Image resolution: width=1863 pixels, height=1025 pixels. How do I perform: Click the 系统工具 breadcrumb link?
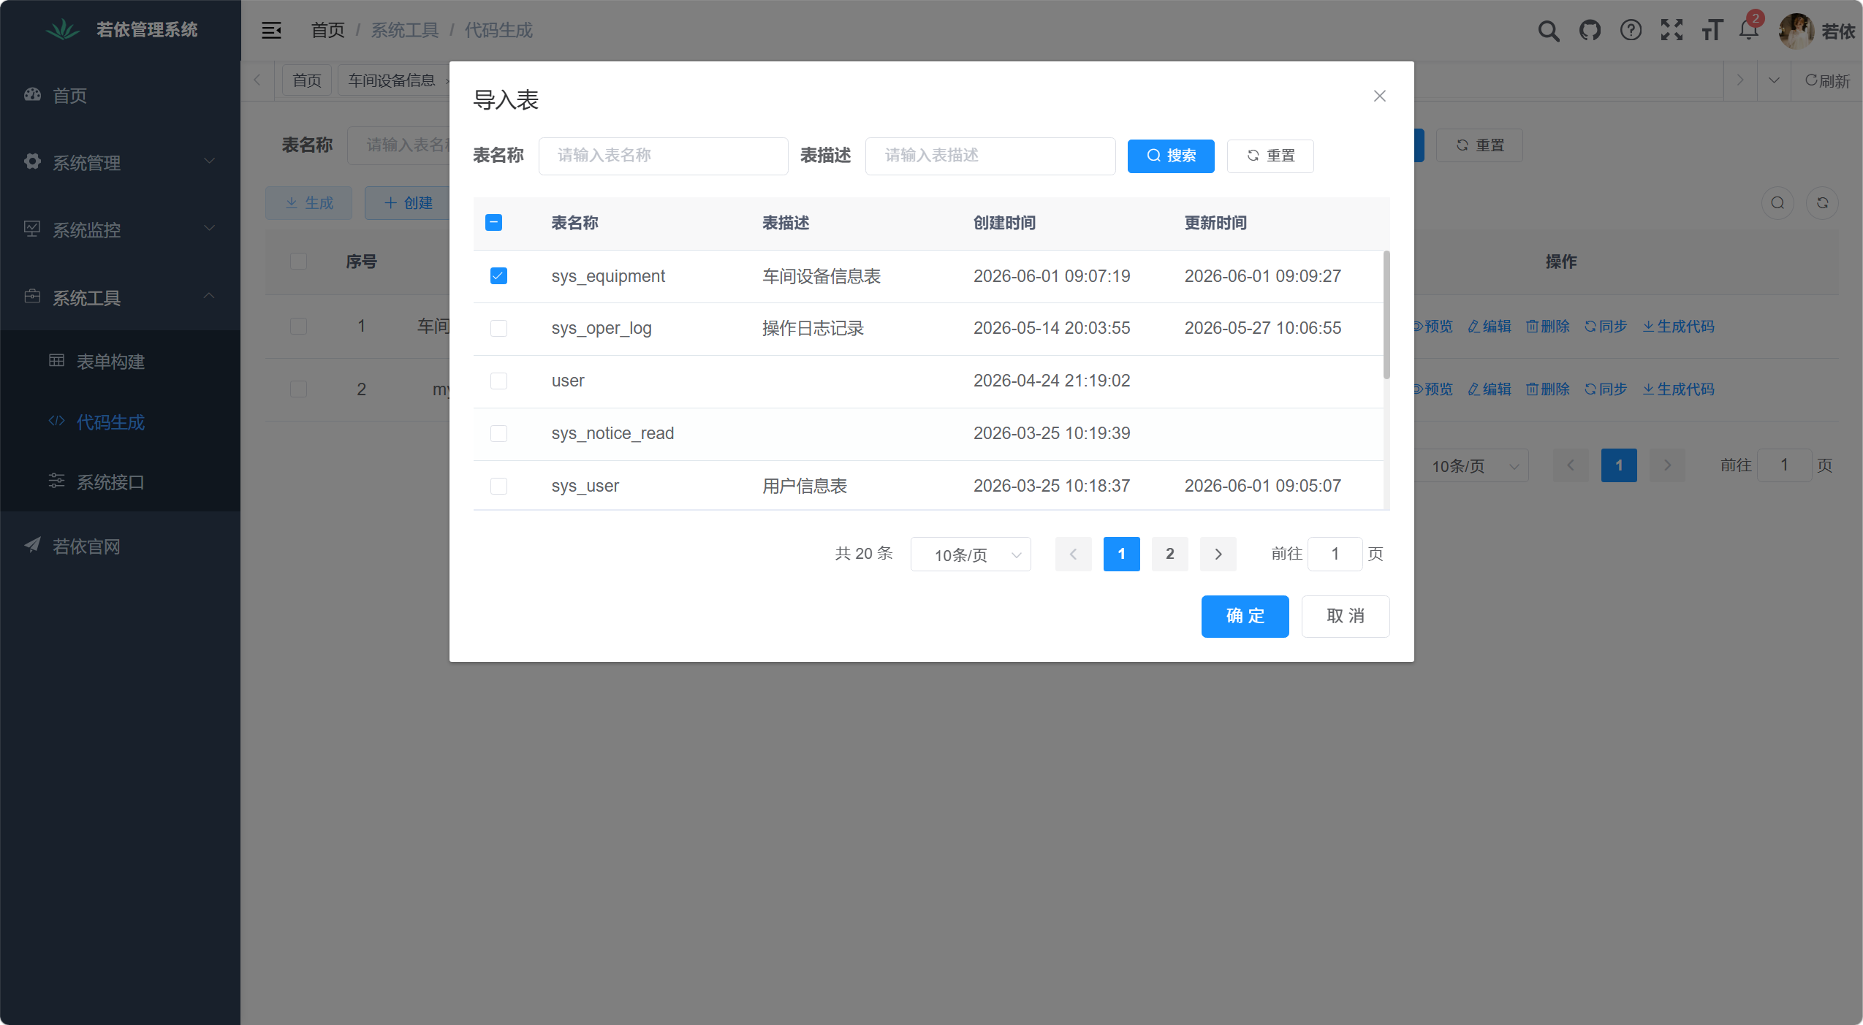click(x=404, y=31)
